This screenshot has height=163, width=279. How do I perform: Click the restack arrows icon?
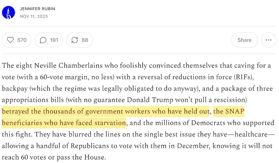tap(75, 40)
